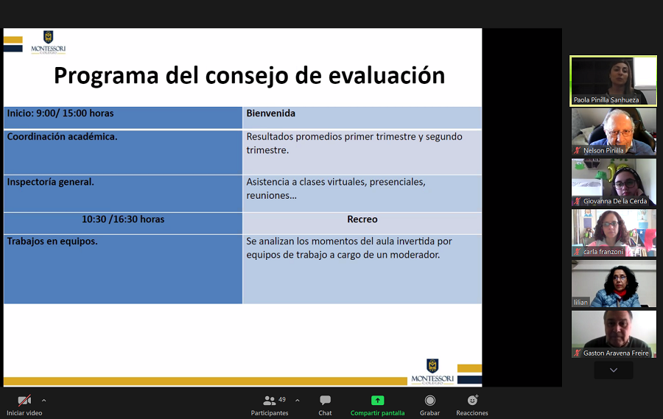
Task: Expand the video options arrow next to Iniciar video
Action: click(44, 400)
